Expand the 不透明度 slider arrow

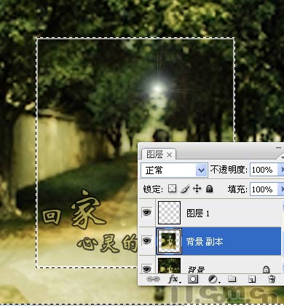(x=282, y=170)
